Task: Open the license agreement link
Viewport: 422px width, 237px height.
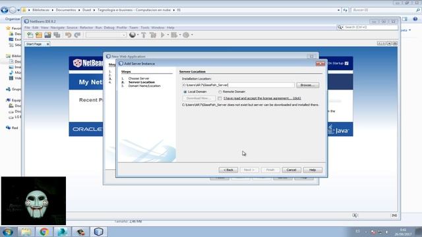Action: (262, 98)
